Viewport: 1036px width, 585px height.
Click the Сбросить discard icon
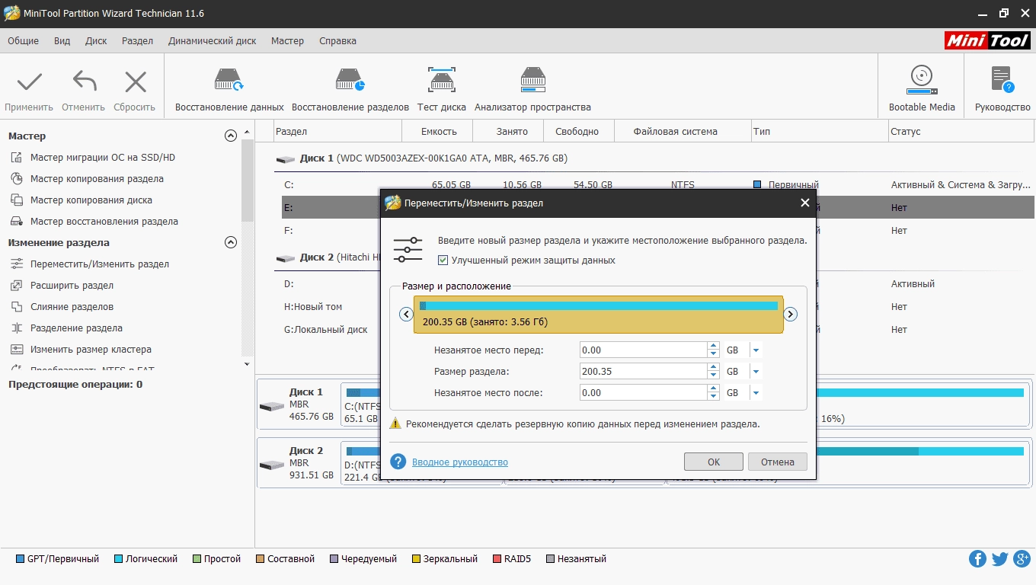[135, 82]
